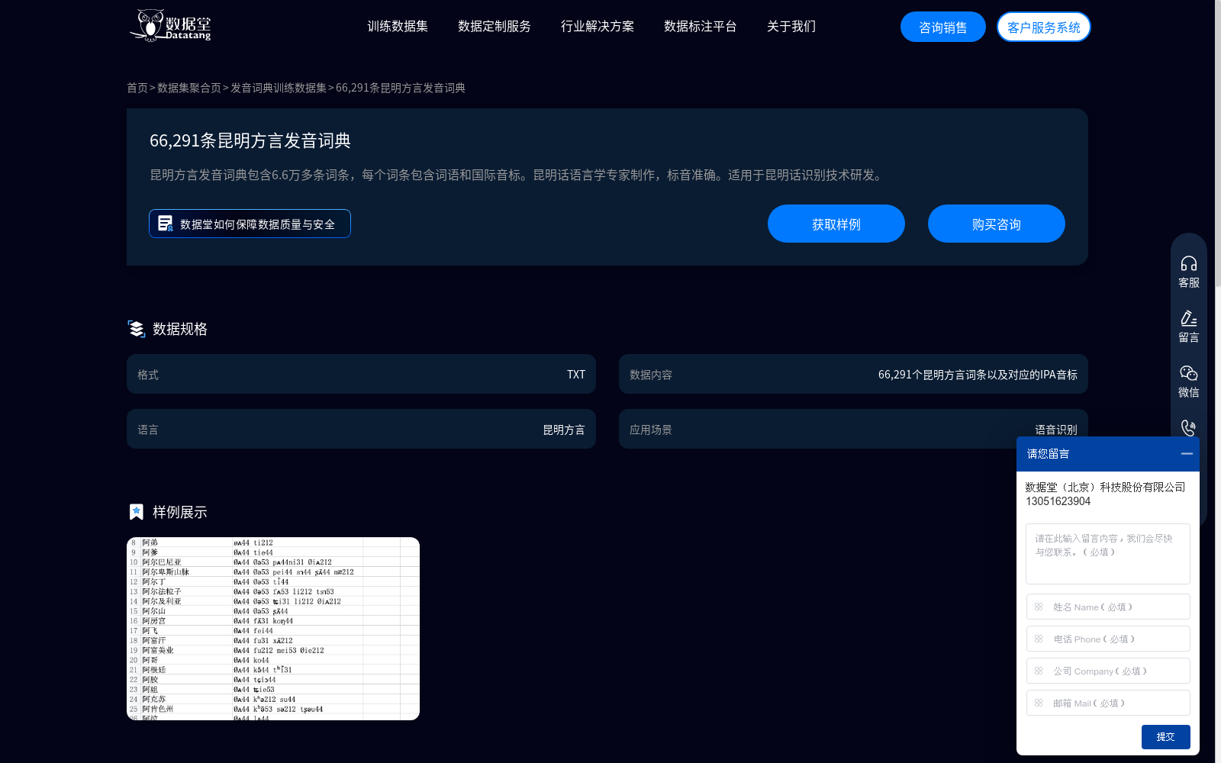Viewport: 1221px width, 763px height.
Task: Open the 关于我们 menu
Action: (791, 27)
